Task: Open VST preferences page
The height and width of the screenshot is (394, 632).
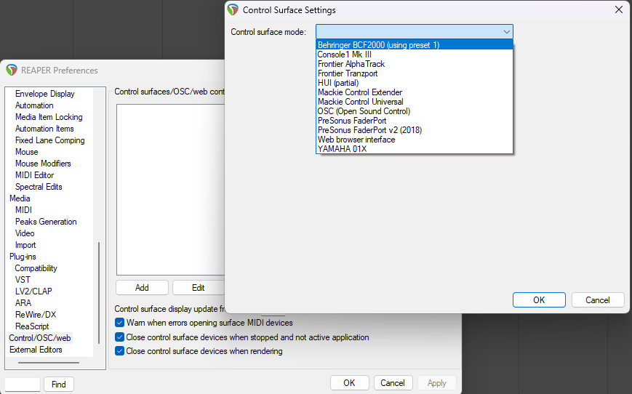Action: (x=23, y=280)
